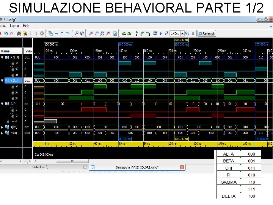Click the Run for specified time icon
The image size is (273, 205).
[167, 33]
